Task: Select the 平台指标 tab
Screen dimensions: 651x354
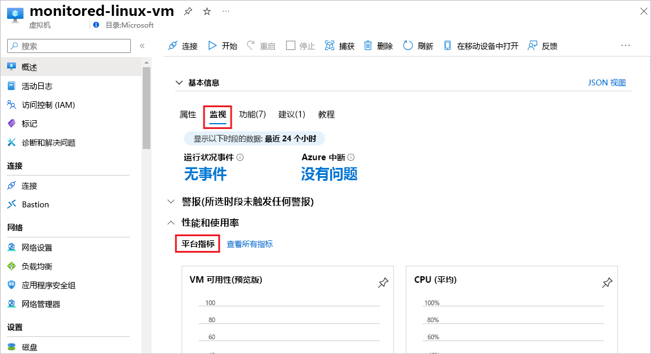Action: coord(198,244)
